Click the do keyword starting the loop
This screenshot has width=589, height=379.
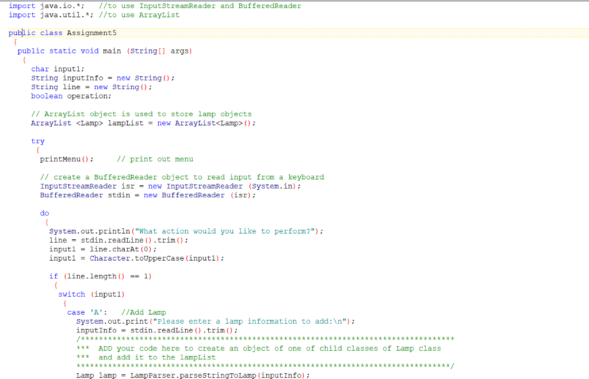44,213
